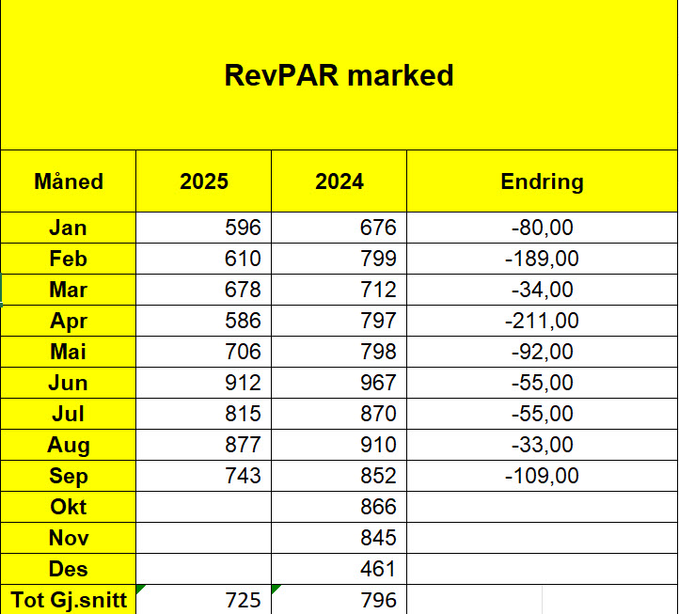
Task: Click the empty Des Endring cell
Action: [542, 569]
